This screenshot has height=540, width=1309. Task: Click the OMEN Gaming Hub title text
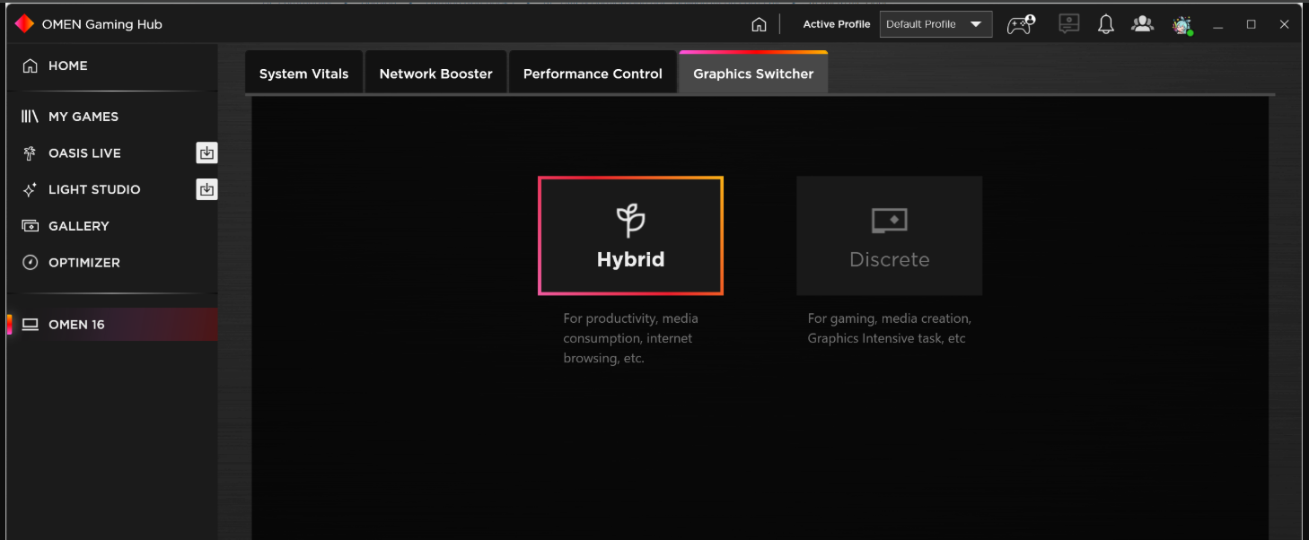point(102,24)
